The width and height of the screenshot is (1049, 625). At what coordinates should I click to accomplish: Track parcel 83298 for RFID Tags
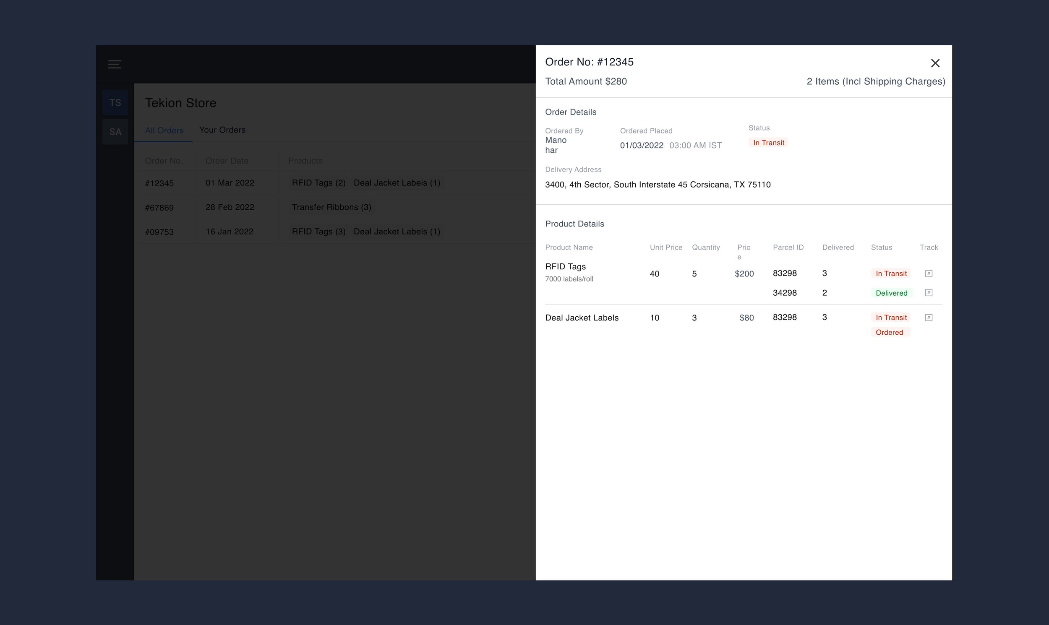pos(928,274)
